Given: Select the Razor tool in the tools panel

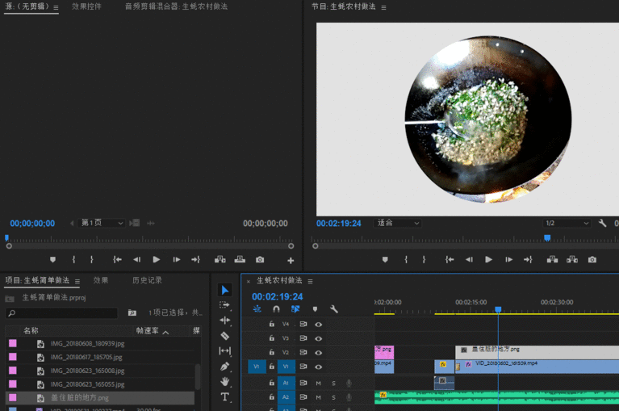Looking at the screenshot, I should tap(225, 336).
